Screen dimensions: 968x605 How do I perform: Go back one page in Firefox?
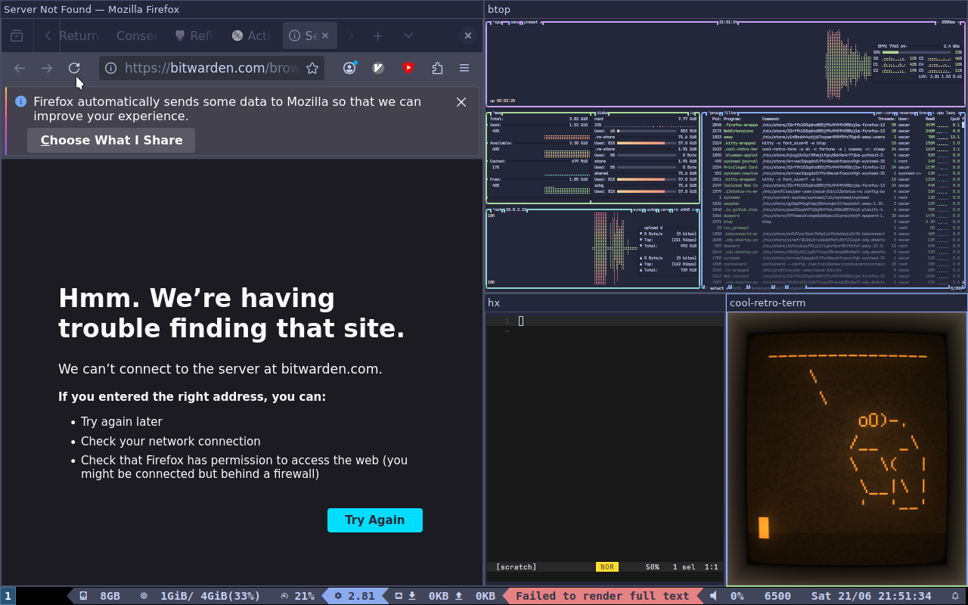20,68
